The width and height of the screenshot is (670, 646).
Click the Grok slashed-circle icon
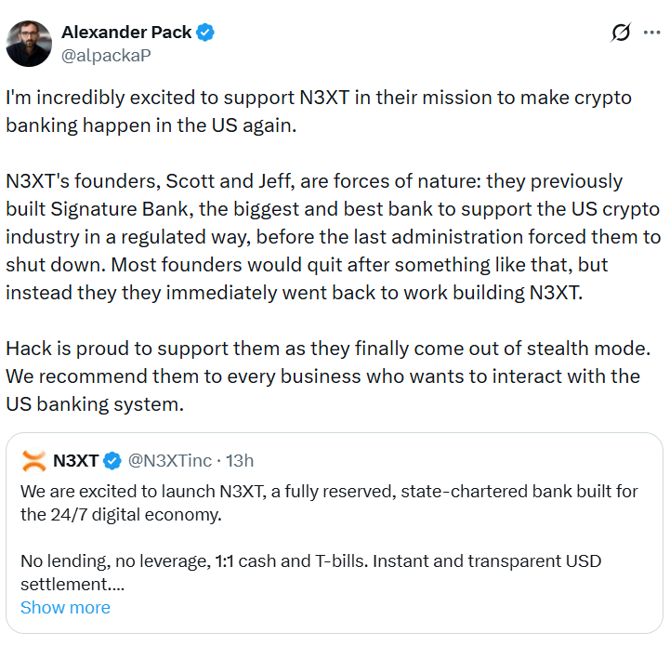click(x=621, y=33)
